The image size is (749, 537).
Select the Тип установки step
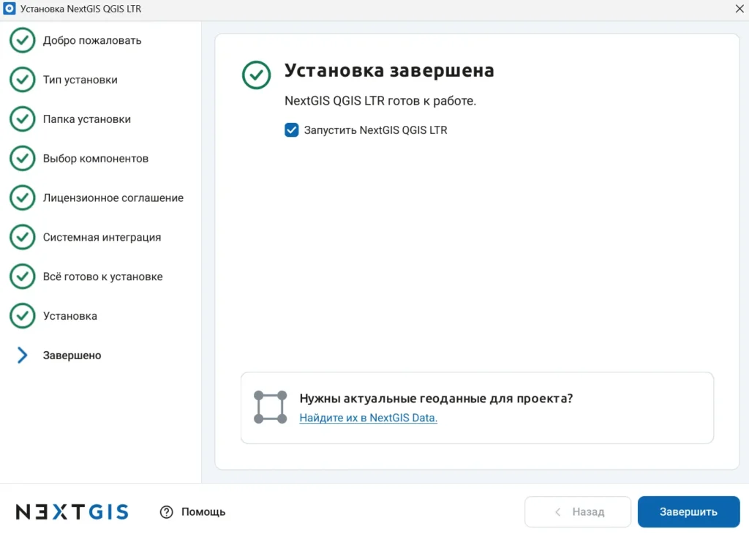(x=80, y=80)
